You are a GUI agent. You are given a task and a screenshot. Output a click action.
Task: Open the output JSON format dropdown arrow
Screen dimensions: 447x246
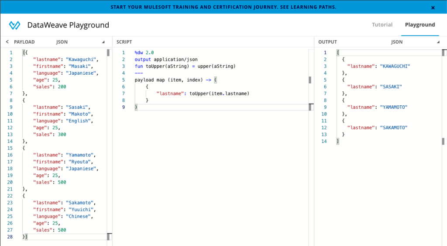(x=438, y=42)
